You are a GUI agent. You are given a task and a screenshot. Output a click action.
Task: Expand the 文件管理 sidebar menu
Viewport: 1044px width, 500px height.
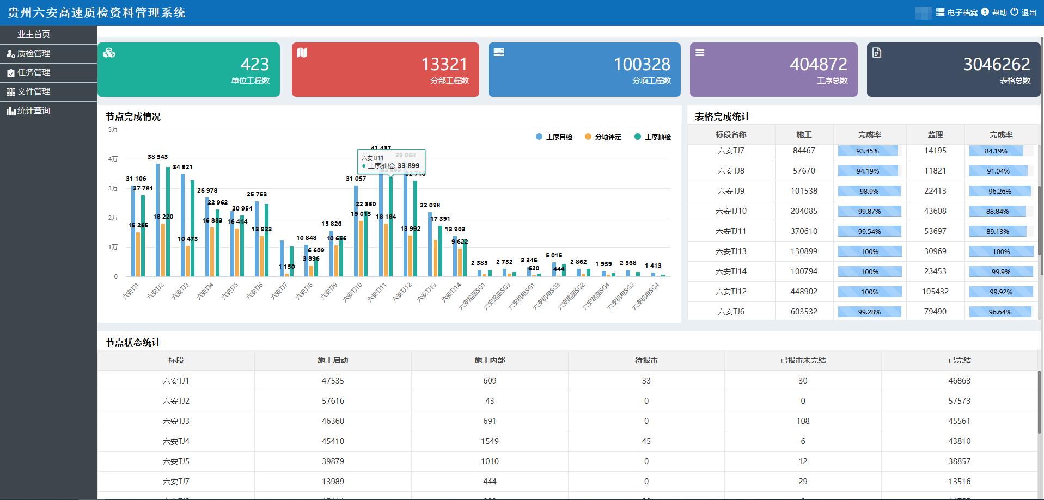click(34, 91)
